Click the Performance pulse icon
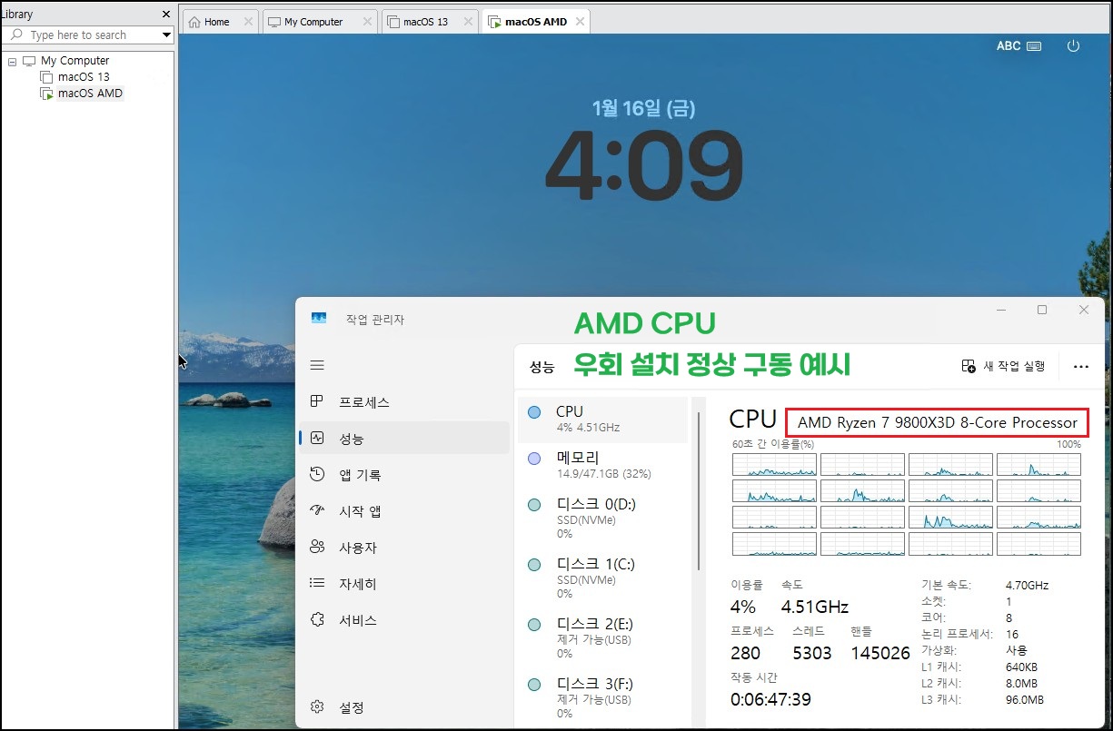The width and height of the screenshot is (1113, 731). tap(317, 438)
